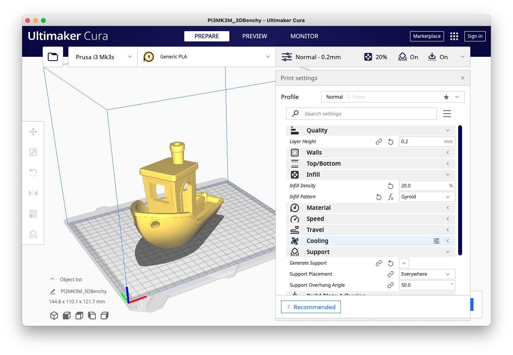Click the Generate Support link icon
This screenshot has height=355, width=513.
coord(379,263)
